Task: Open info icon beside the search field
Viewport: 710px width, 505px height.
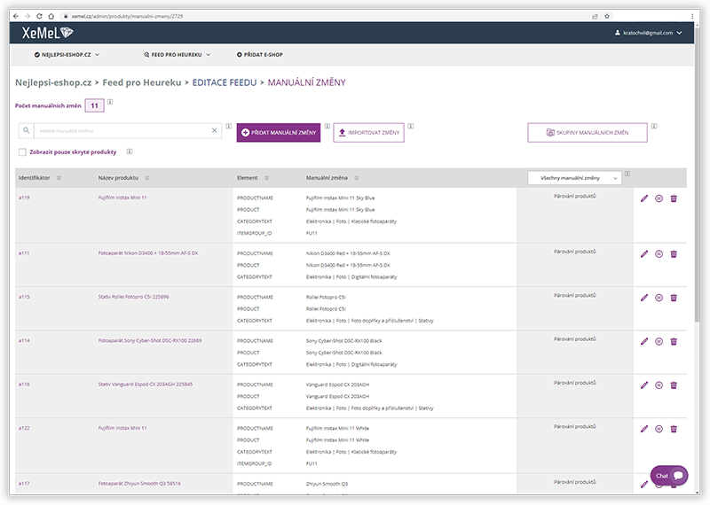Action: click(229, 126)
